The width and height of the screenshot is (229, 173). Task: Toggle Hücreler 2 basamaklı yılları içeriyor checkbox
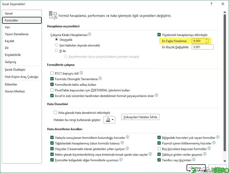coord(52,149)
